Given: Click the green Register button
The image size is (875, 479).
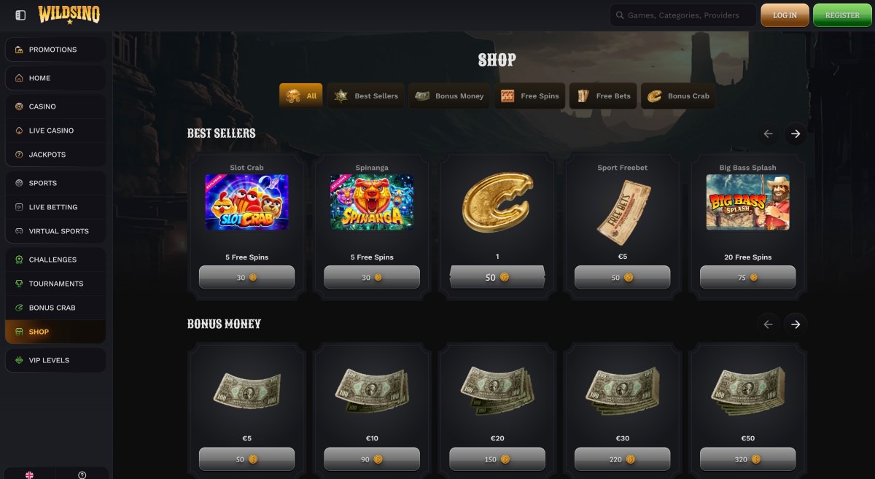Looking at the screenshot, I should (x=842, y=15).
